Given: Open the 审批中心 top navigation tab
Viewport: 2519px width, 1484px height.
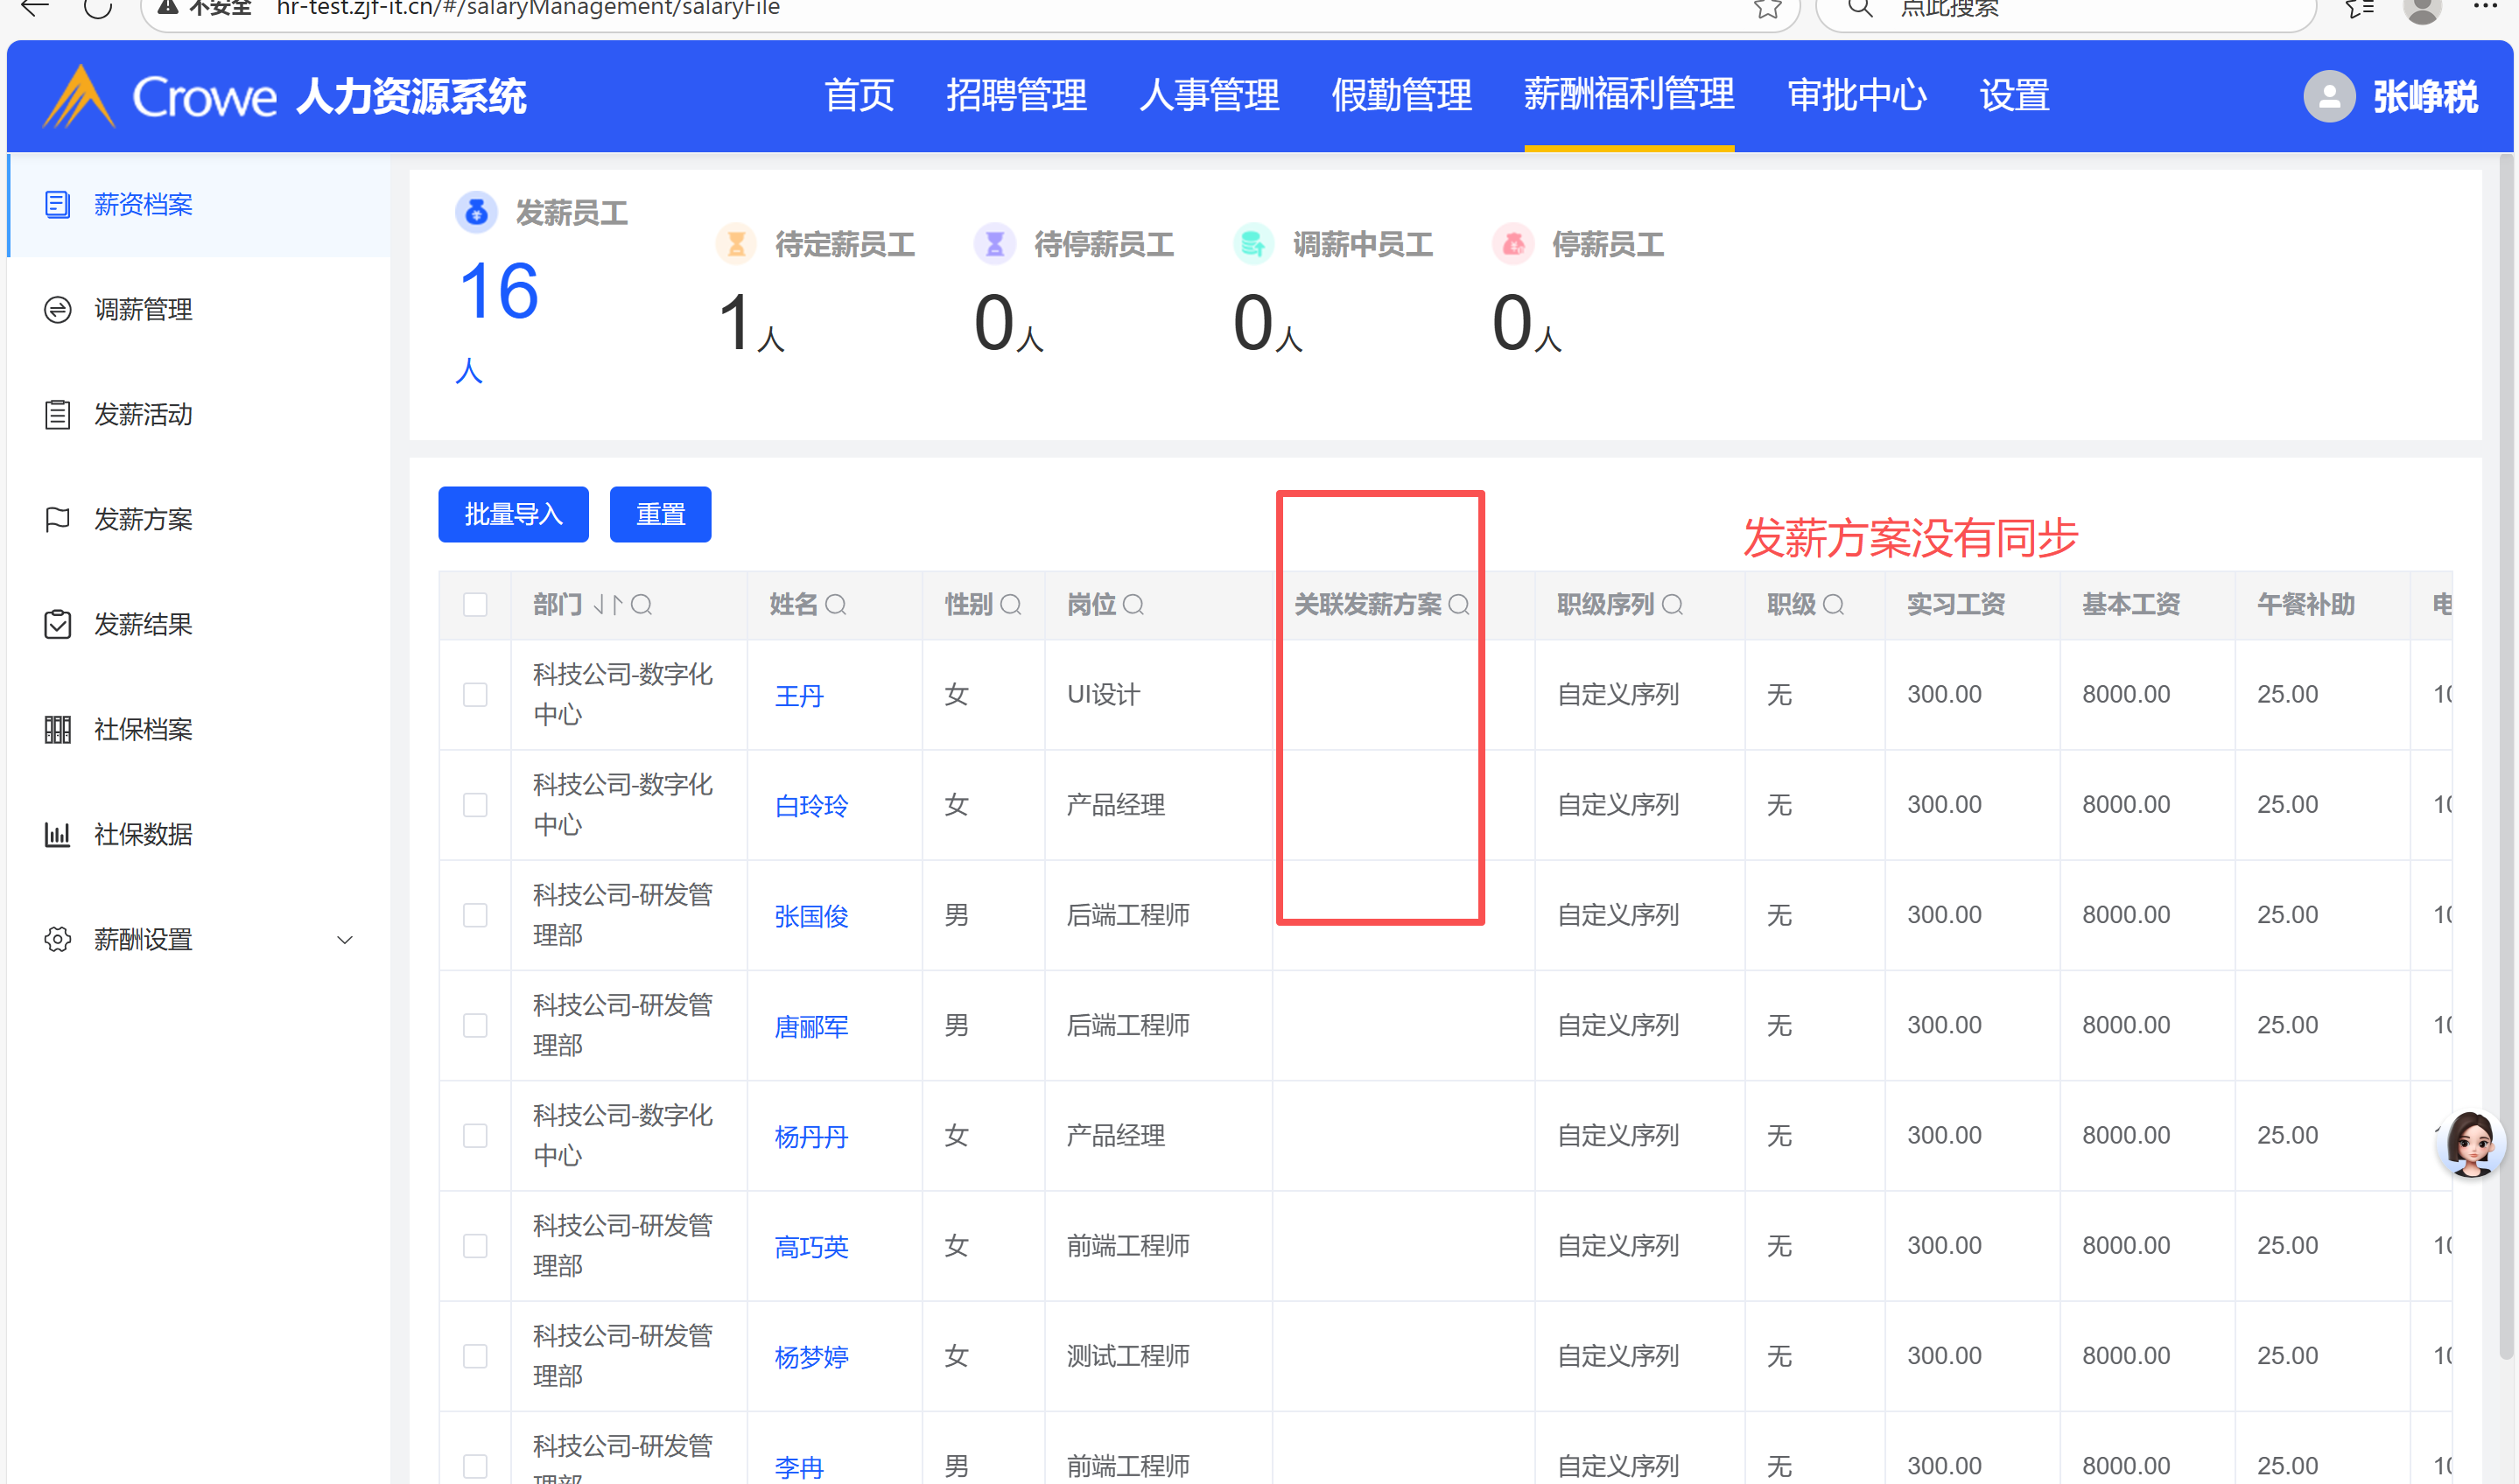Looking at the screenshot, I should point(1856,96).
